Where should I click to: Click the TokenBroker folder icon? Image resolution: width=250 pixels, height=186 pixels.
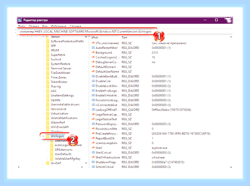click(48, 82)
